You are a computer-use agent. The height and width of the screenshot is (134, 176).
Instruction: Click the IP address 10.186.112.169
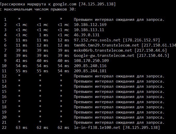(90, 25)
